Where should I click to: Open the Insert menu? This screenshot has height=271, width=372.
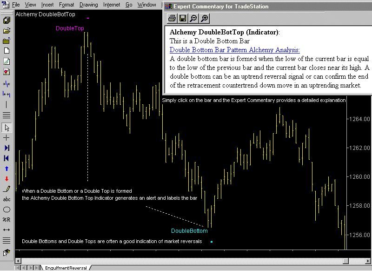[x=47, y=5]
